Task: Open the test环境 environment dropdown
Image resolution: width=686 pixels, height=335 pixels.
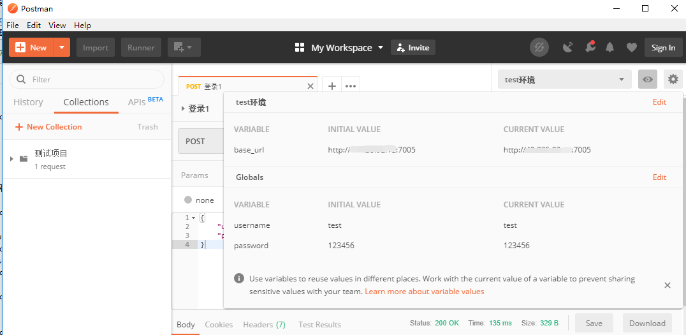Action: point(565,79)
